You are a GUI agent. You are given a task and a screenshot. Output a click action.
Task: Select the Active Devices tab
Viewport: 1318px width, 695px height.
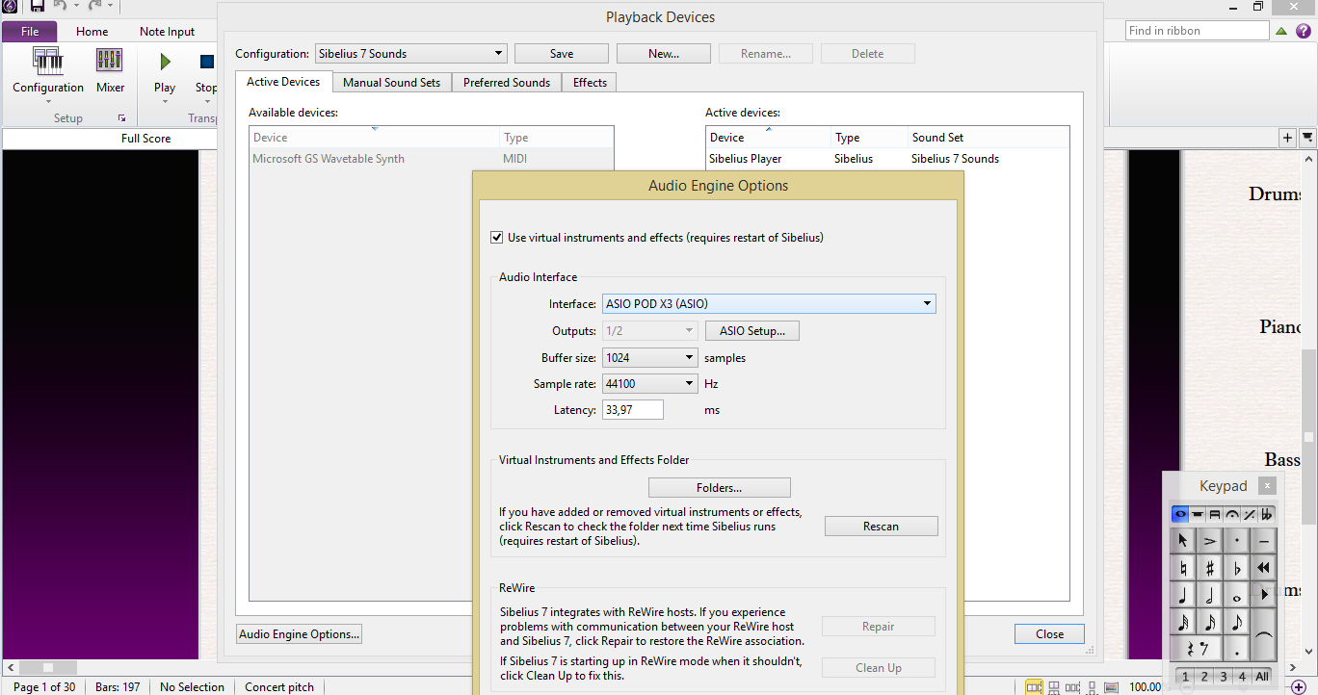coord(283,82)
